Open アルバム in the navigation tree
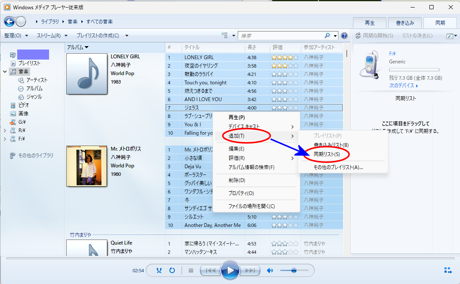Image resolution: width=460 pixels, height=284 pixels. tap(34, 89)
